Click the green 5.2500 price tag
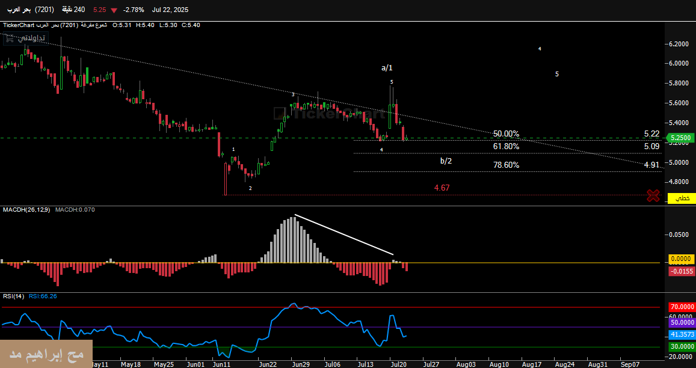This screenshot has width=696, height=368. click(x=679, y=138)
